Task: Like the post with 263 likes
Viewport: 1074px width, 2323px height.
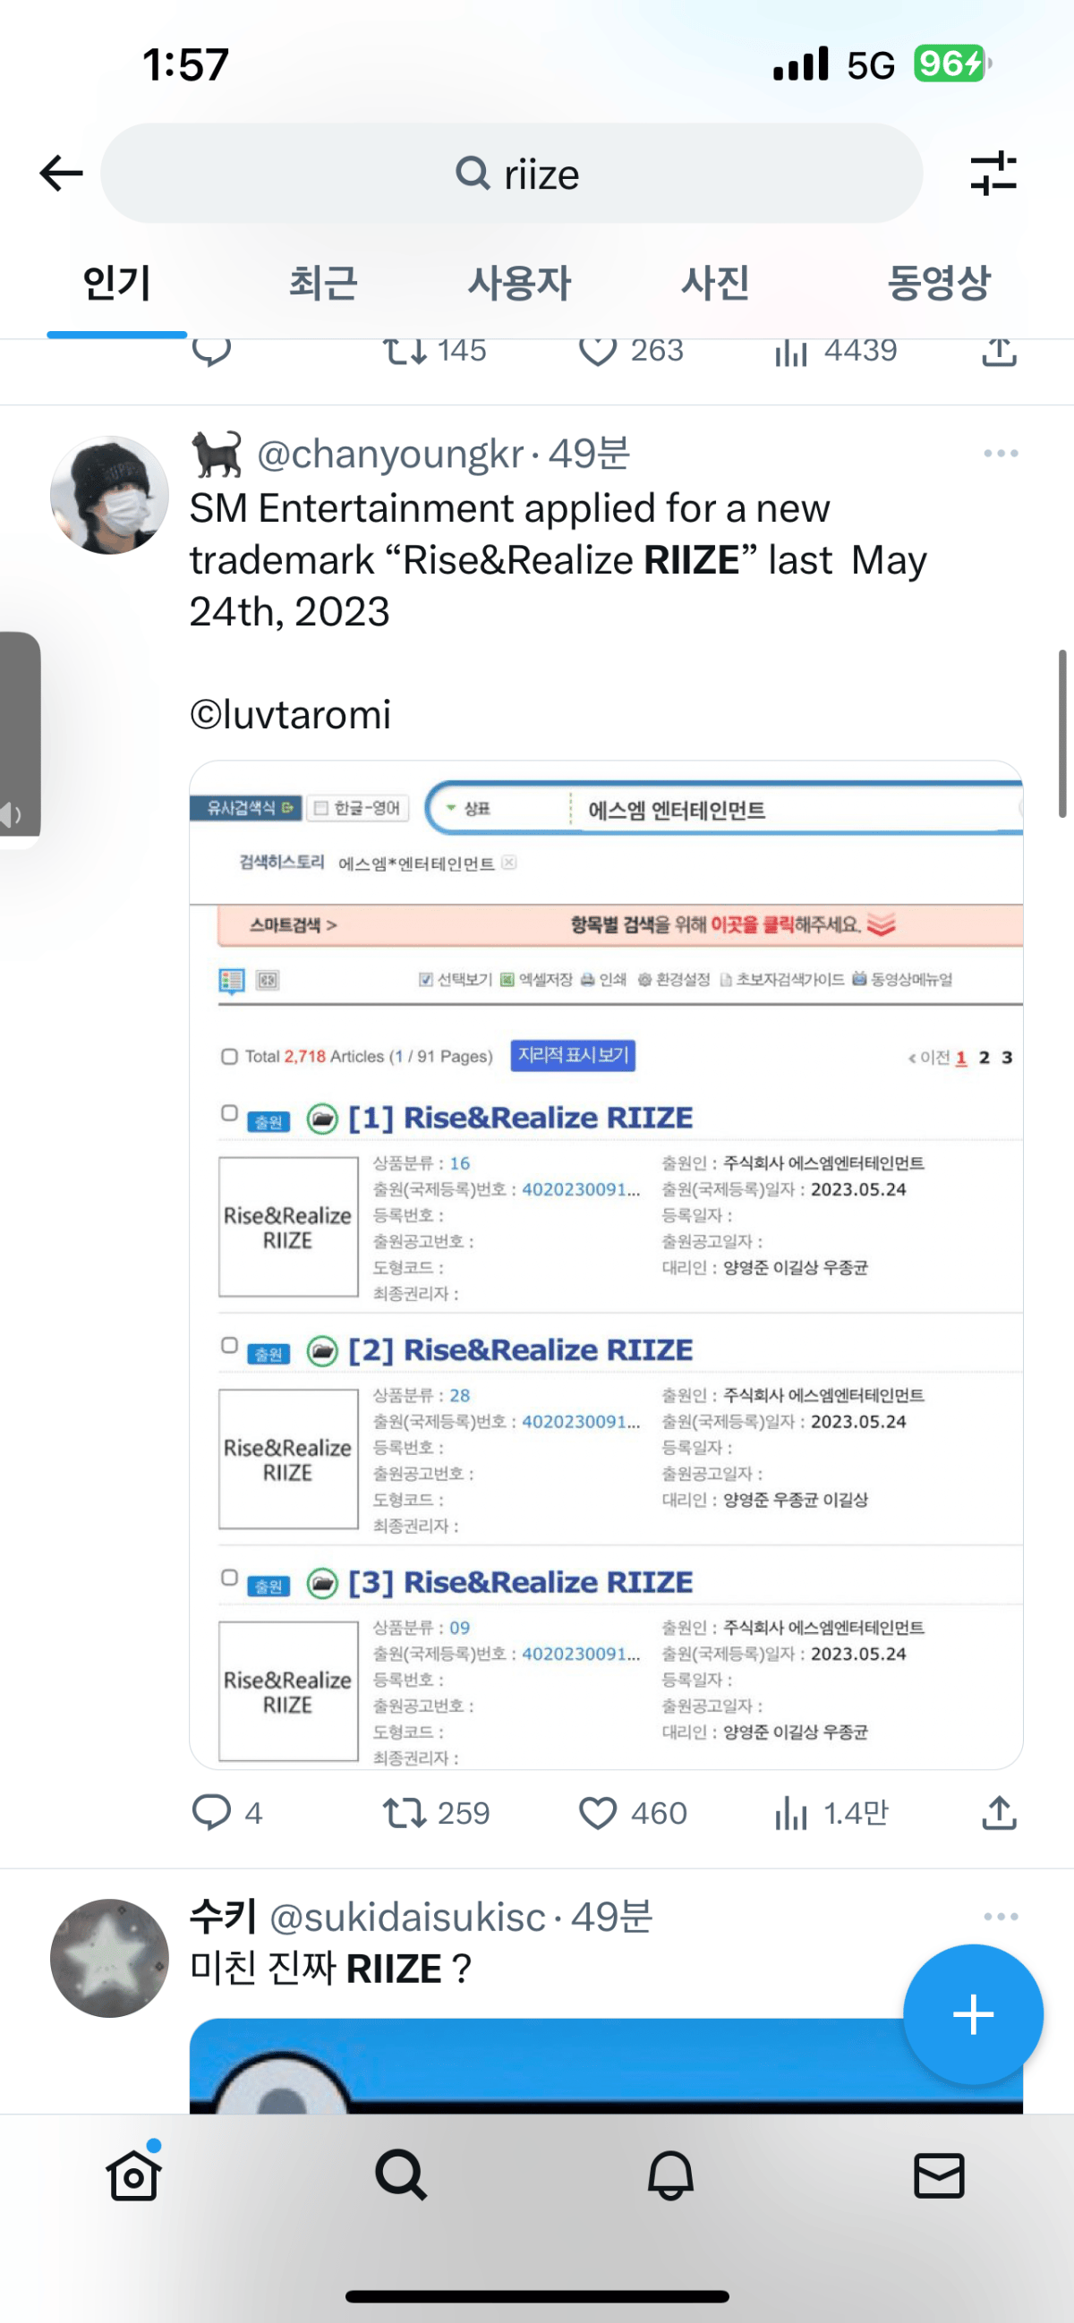Action: [631, 351]
